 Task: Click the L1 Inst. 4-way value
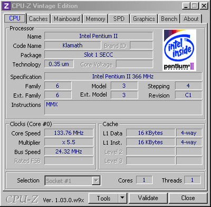click(189, 142)
